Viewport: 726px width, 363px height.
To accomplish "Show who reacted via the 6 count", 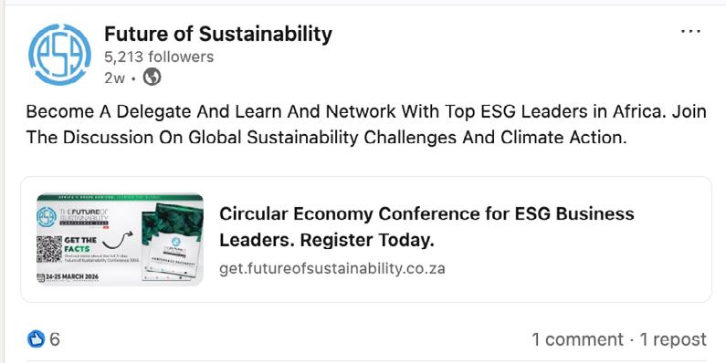I will [55, 339].
